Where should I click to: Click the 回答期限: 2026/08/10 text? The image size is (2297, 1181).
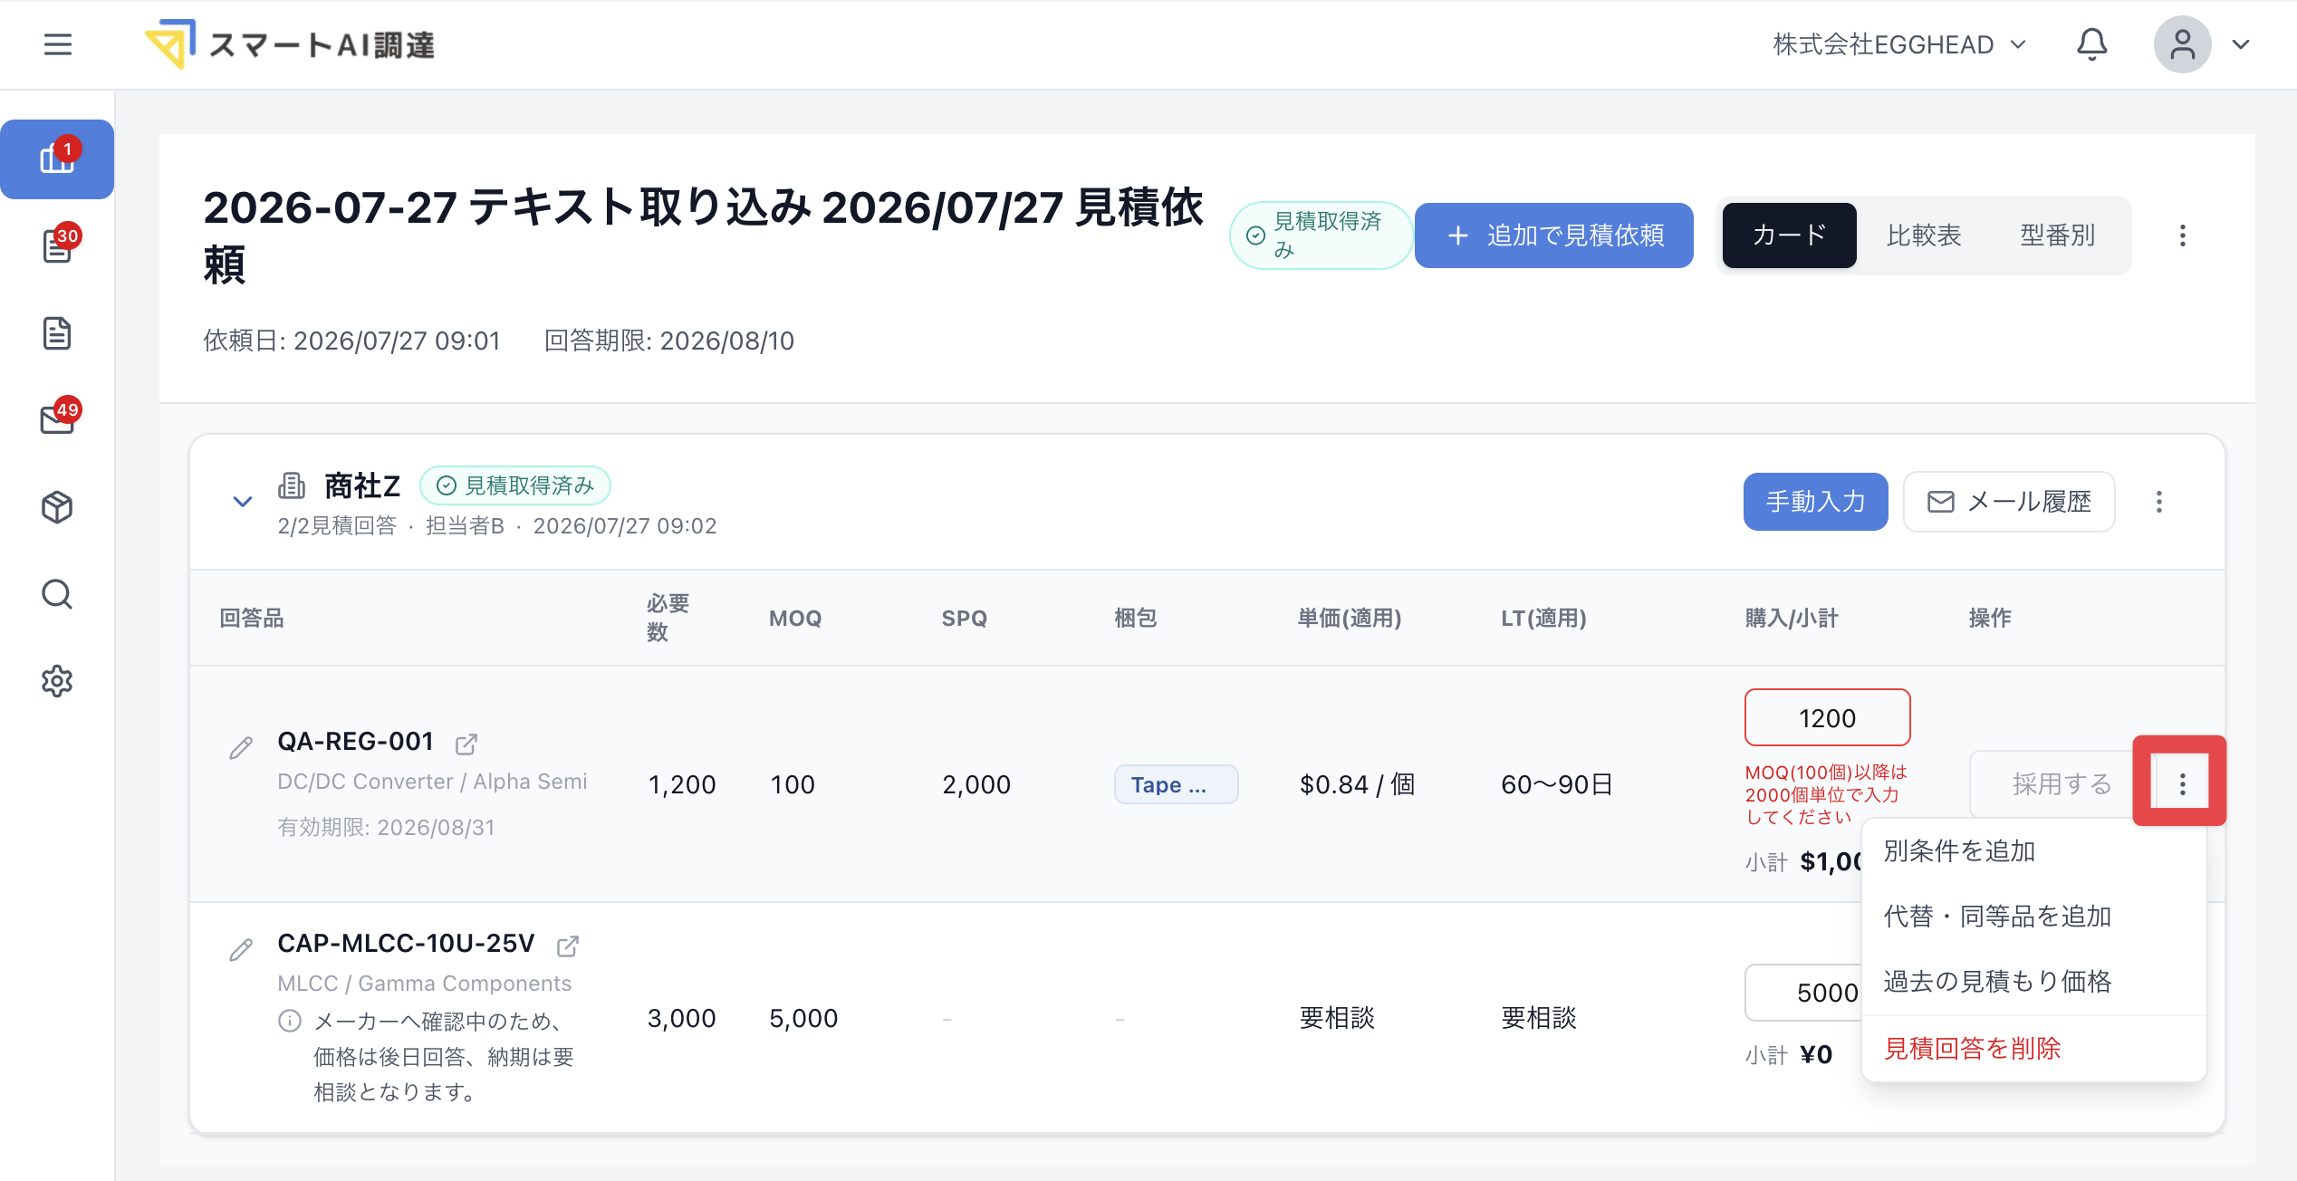[x=669, y=341]
